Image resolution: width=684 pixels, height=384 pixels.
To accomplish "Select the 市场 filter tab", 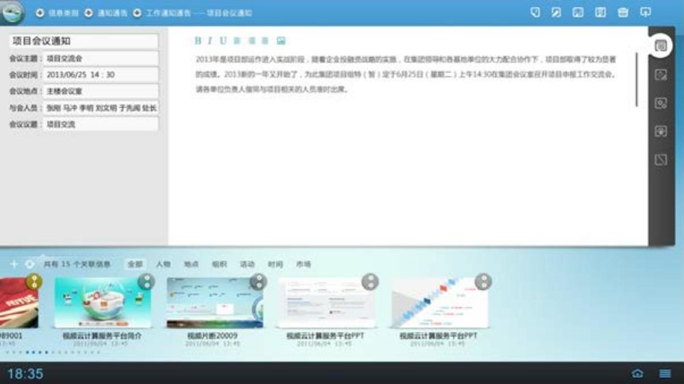I will click(303, 264).
